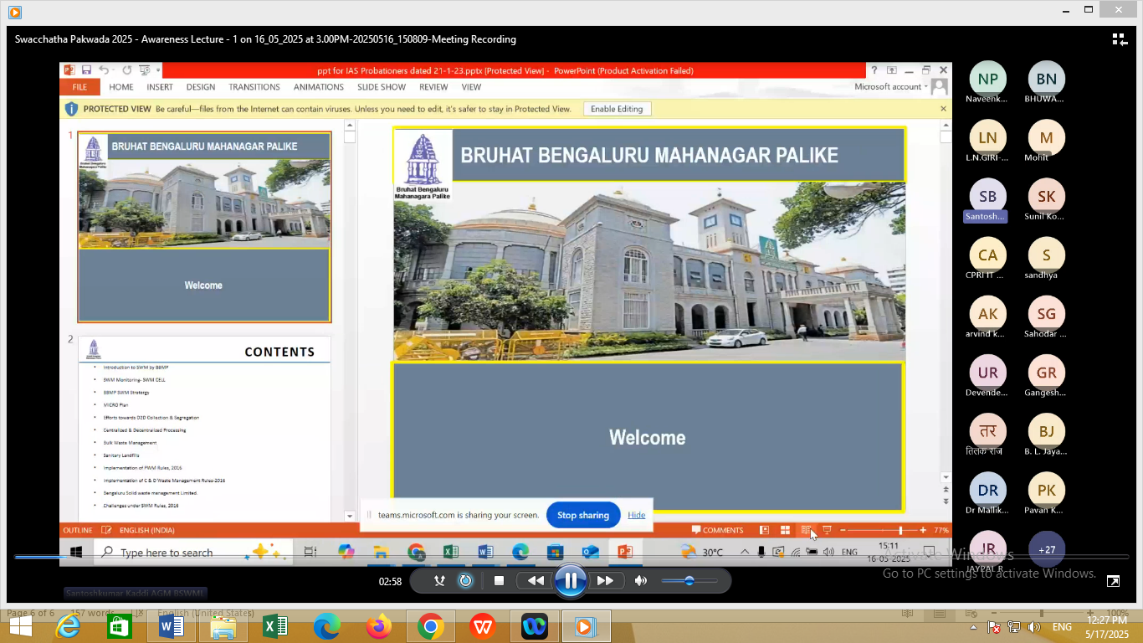Click OUTLINE in PowerPoint status bar
This screenshot has height=643, width=1143.
point(78,530)
